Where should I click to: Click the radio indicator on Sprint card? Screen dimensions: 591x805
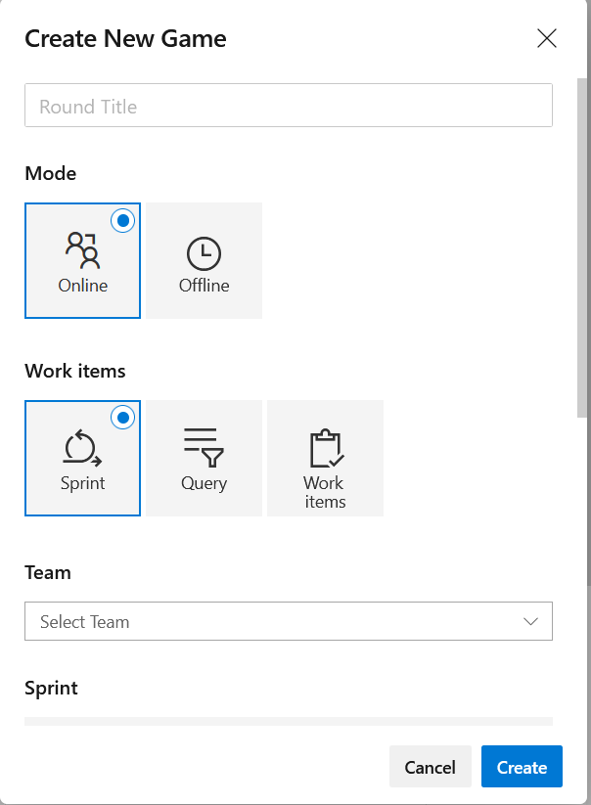(x=123, y=418)
